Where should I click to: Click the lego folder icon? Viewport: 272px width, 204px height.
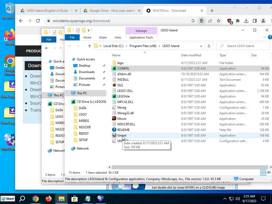114,63
